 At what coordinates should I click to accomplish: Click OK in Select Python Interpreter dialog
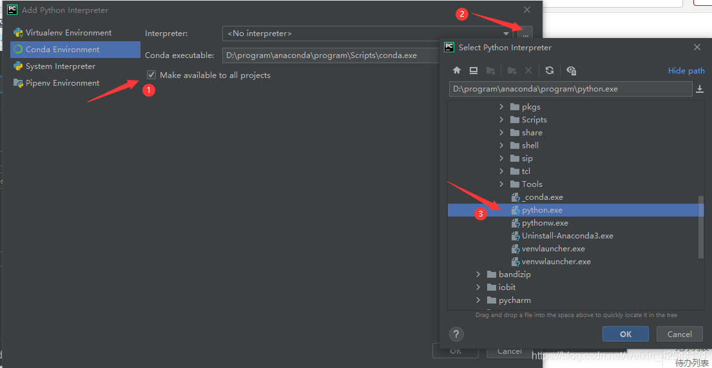625,334
